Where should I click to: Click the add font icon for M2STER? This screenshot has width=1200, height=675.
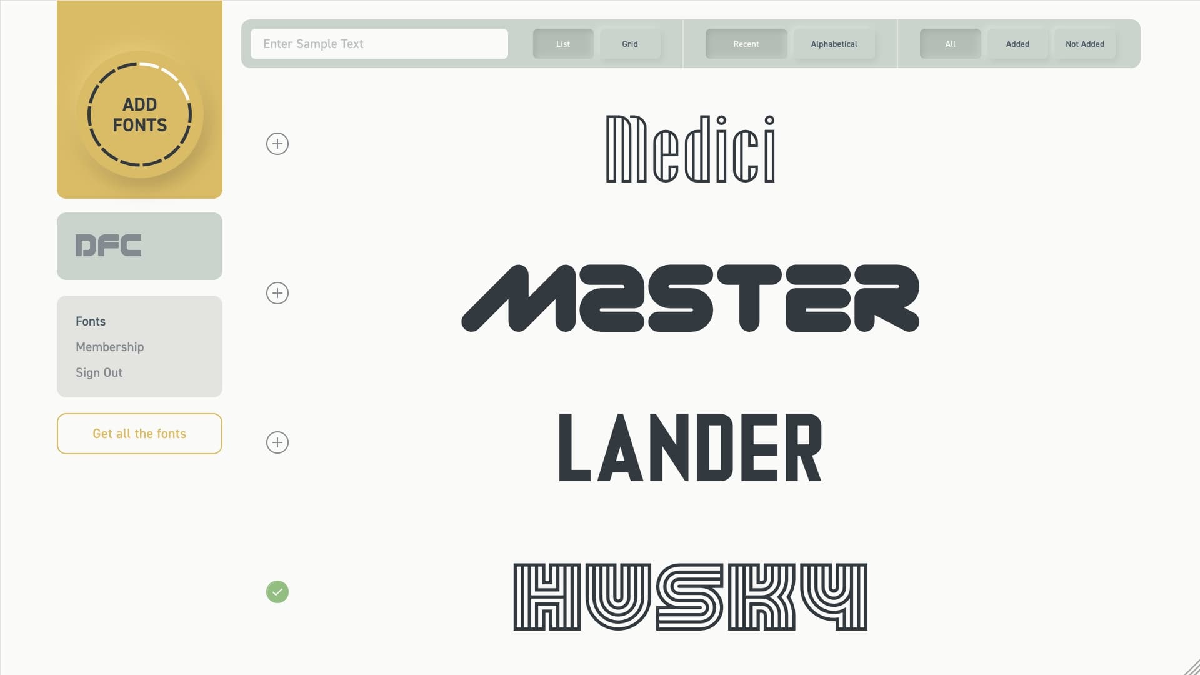[277, 293]
